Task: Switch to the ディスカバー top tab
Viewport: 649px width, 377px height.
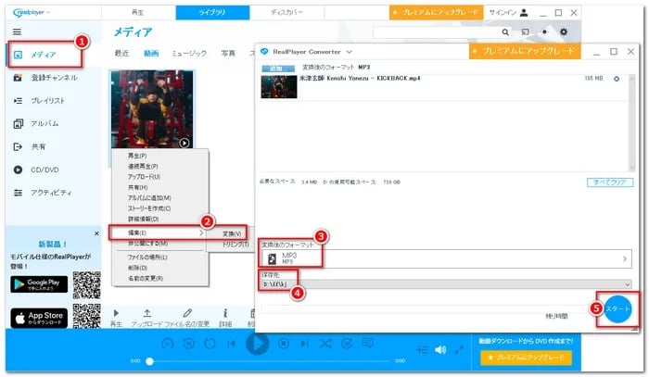Action: tap(286, 12)
